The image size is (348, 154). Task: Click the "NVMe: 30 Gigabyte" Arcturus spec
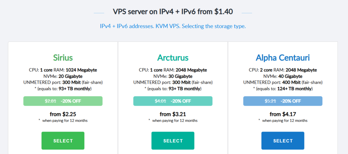[173, 76]
